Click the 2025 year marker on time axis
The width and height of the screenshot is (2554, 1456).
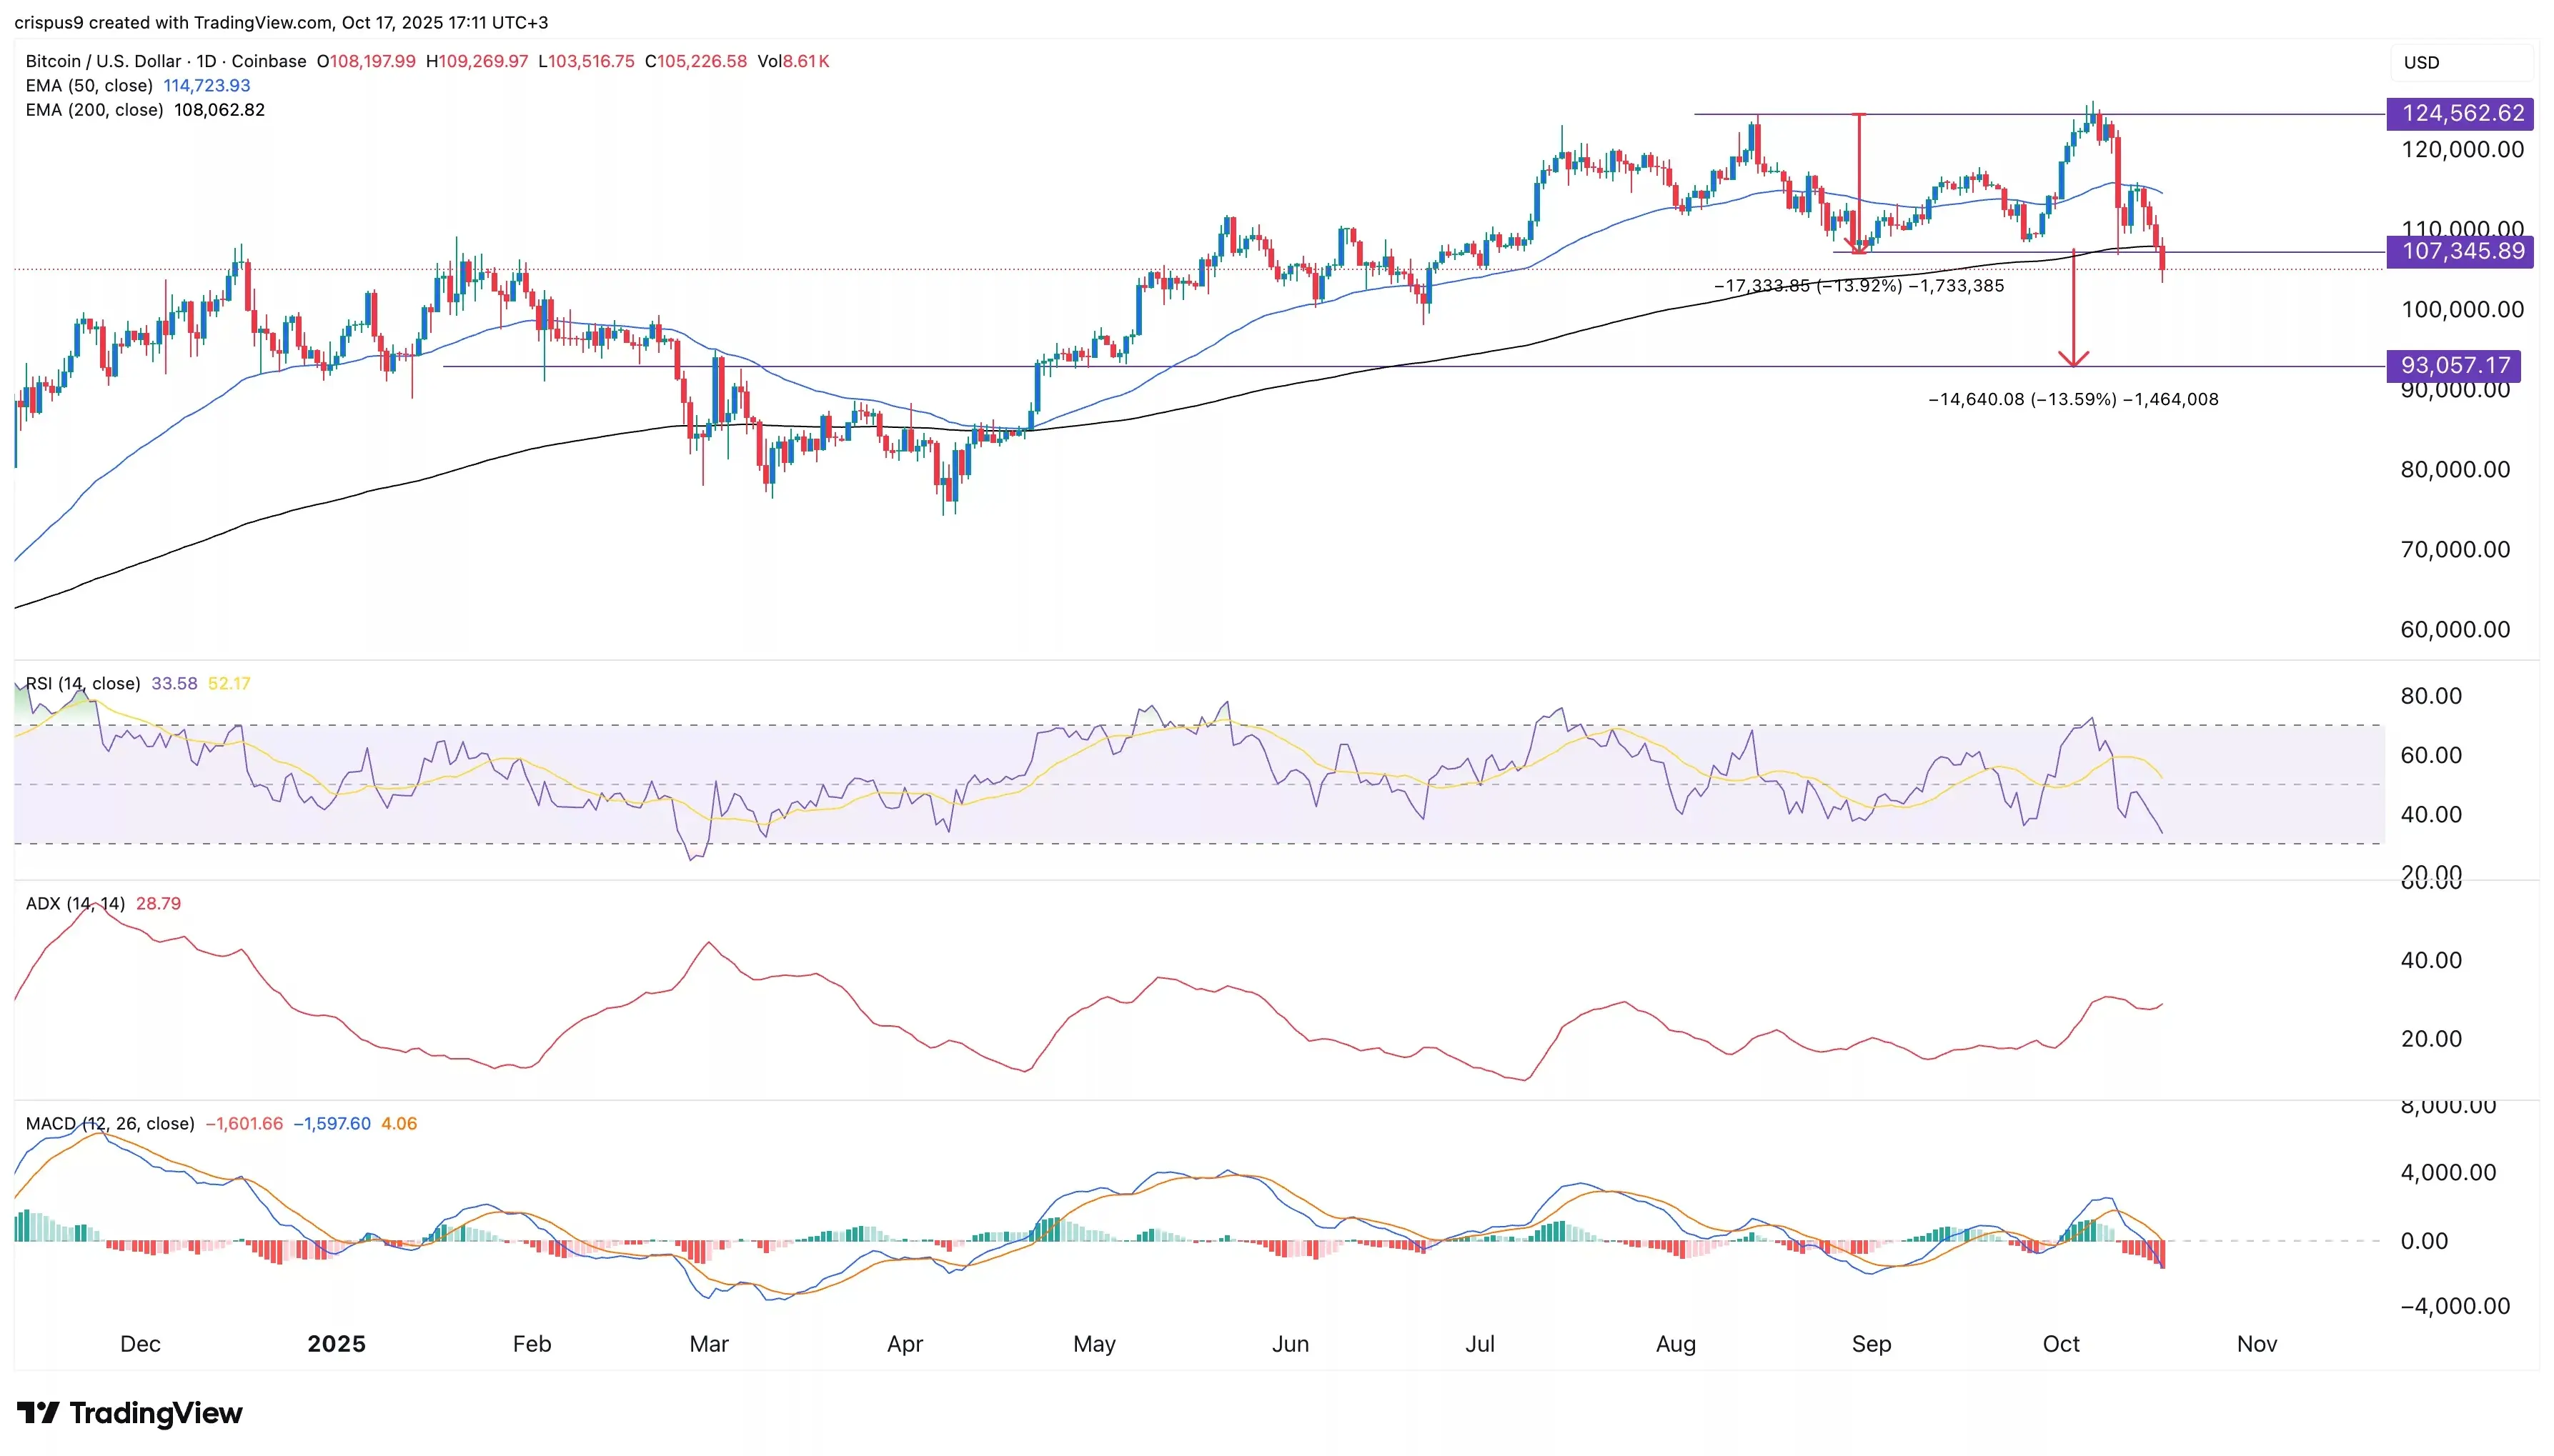pyautogui.click(x=336, y=1344)
